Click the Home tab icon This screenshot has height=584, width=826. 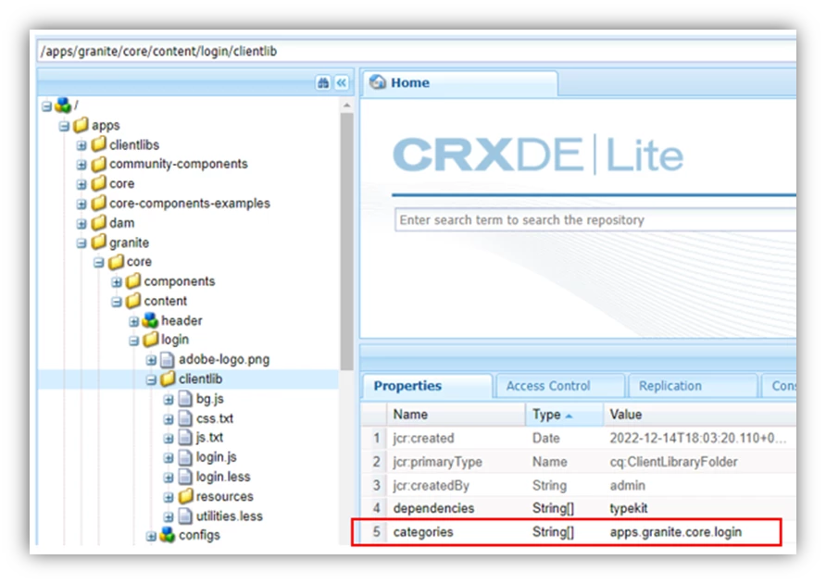pyautogui.click(x=377, y=82)
